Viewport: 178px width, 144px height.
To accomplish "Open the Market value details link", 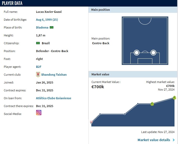I will [154, 140].
